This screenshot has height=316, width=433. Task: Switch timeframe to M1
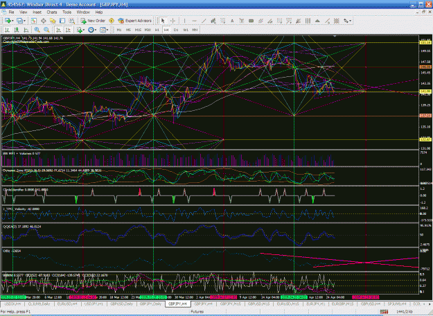[119, 30]
